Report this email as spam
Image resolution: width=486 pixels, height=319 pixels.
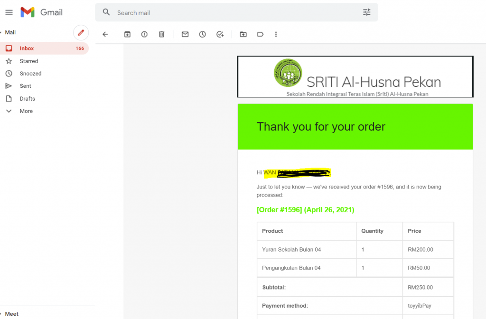point(144,34)
